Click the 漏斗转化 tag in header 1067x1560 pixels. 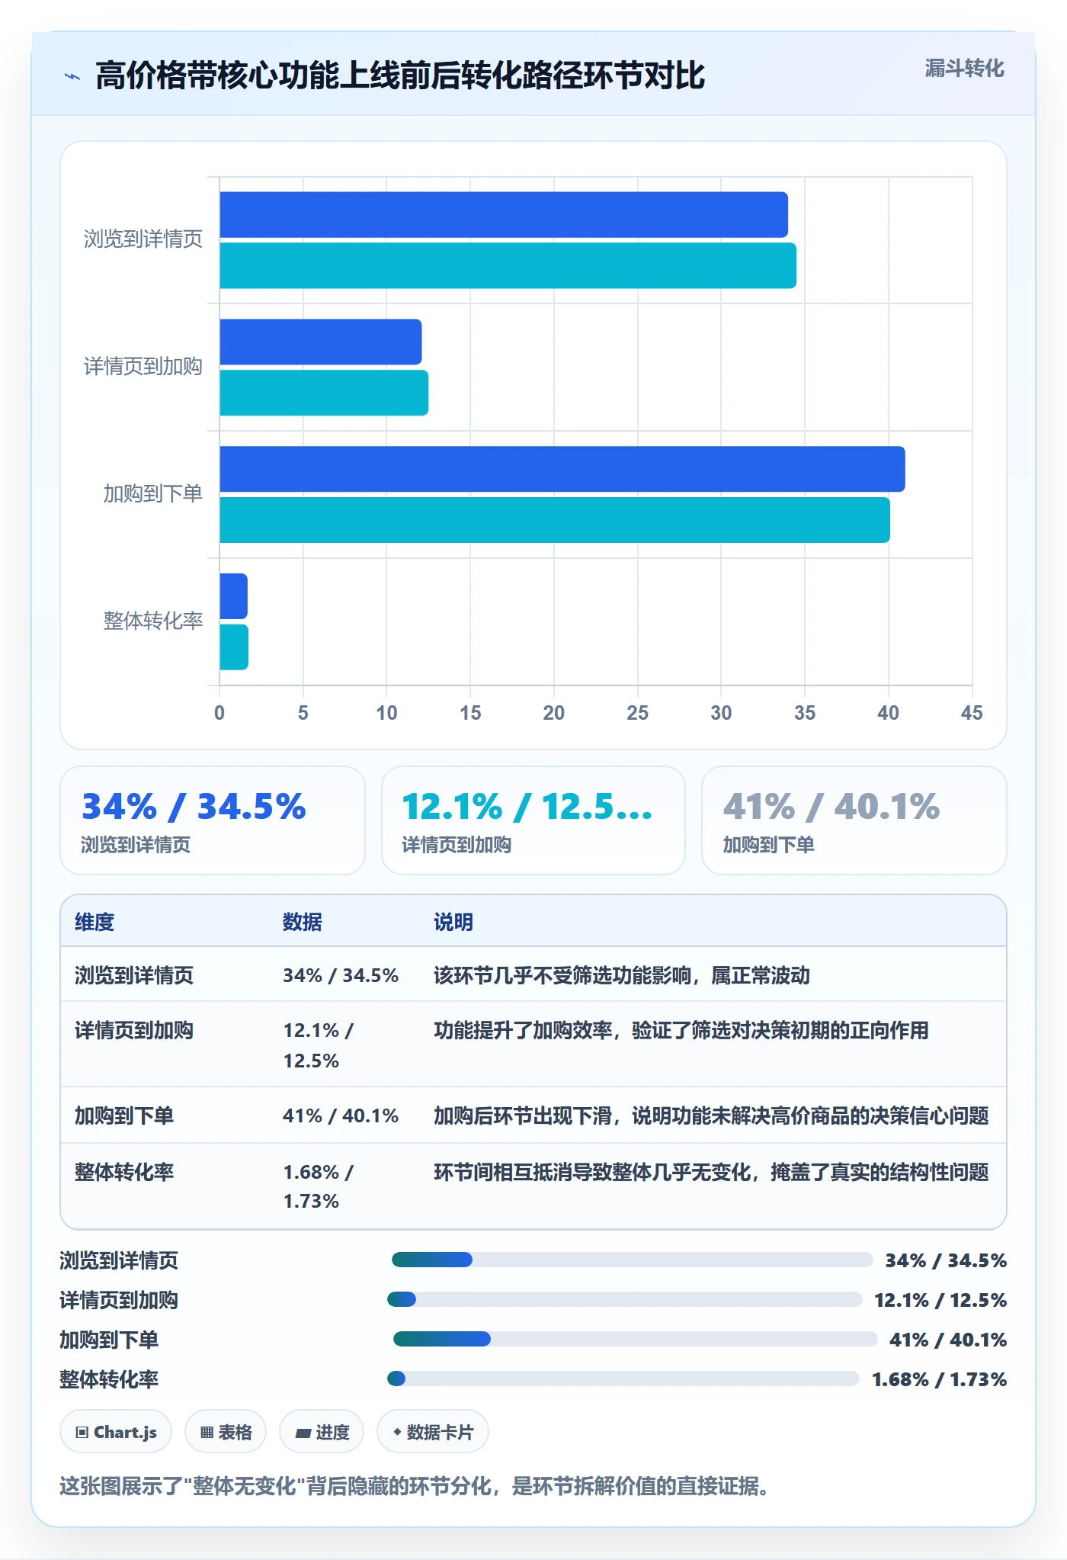(x=964, y=69)
